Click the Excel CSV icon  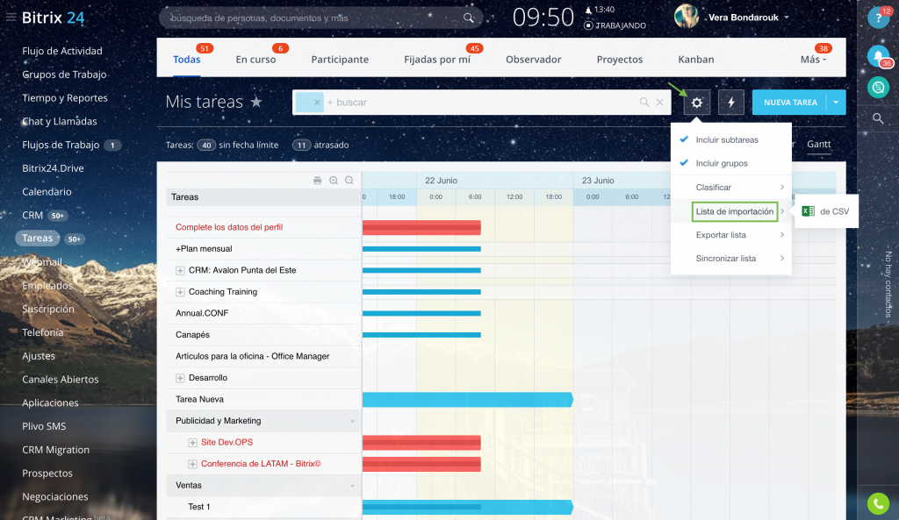809,211
